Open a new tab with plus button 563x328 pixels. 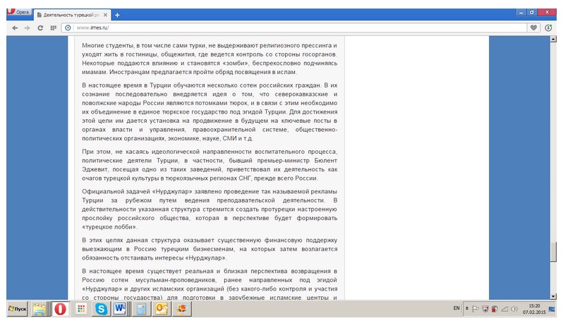(117, 15)
